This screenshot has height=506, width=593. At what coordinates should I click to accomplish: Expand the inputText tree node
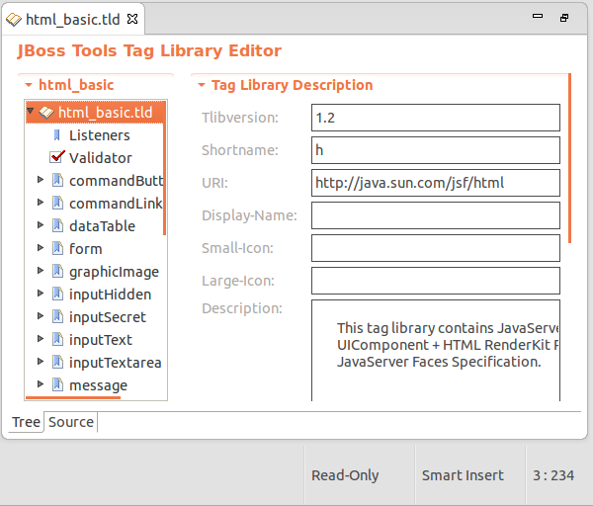click(41, 338)
